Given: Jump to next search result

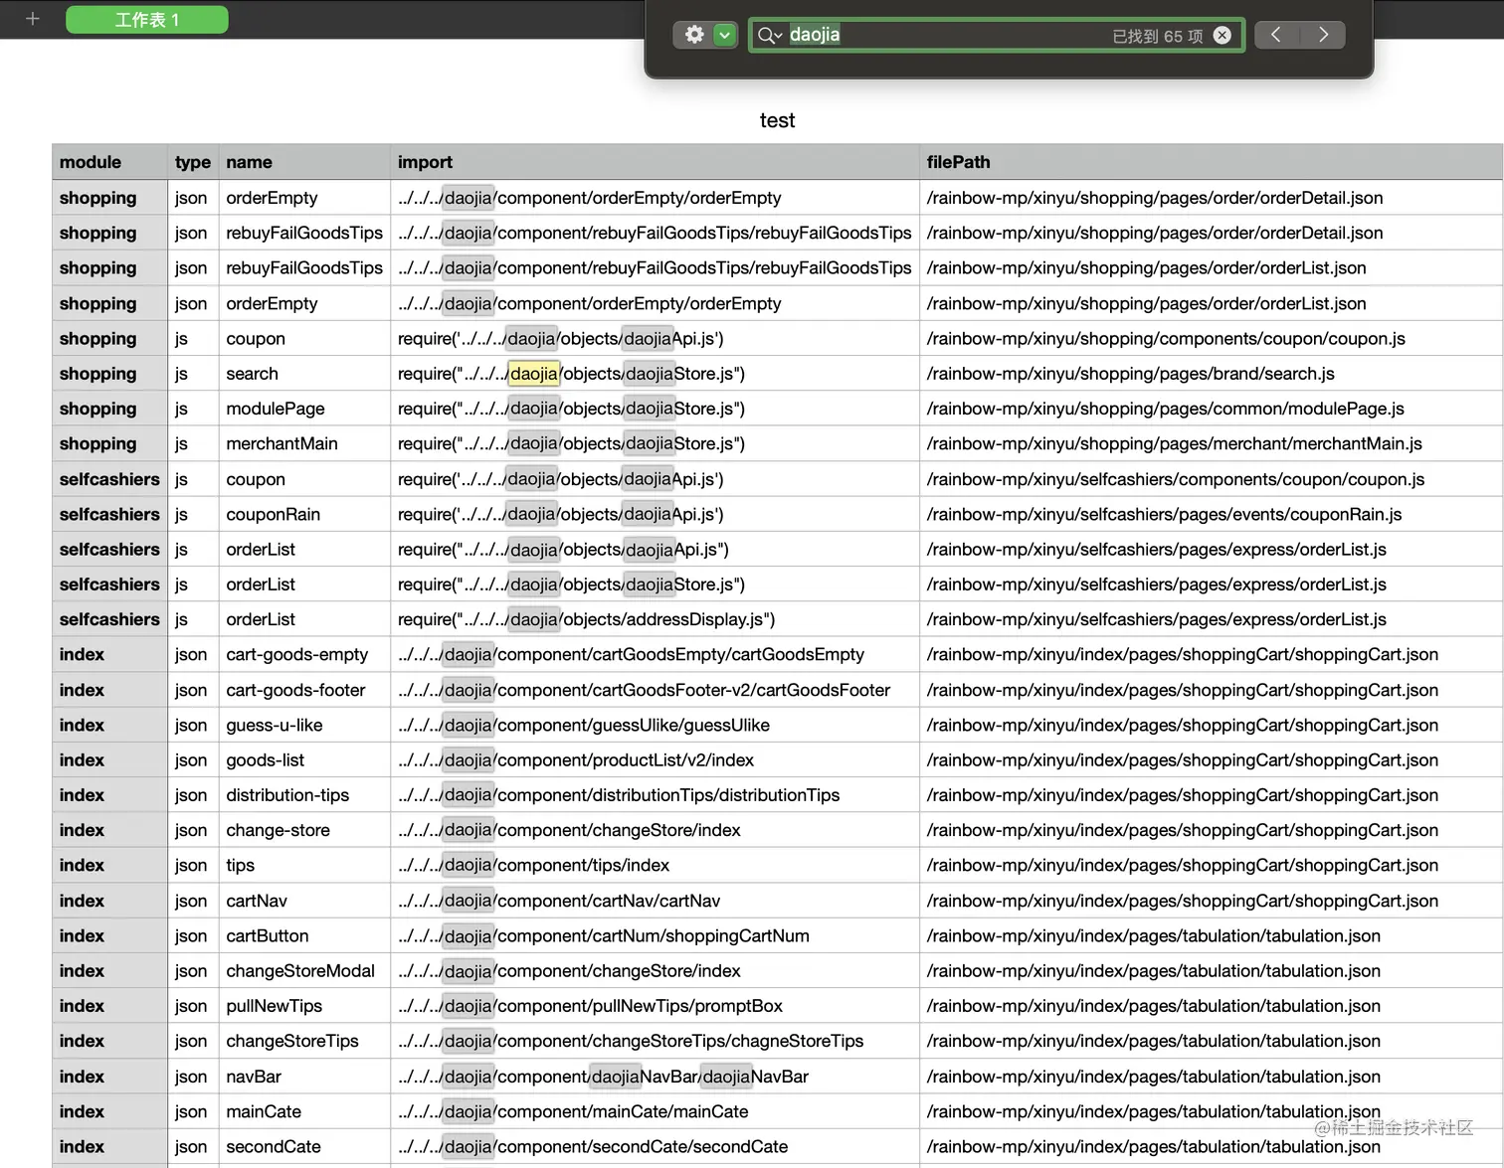Looking at the screenshot, I should click(1323, 35).
